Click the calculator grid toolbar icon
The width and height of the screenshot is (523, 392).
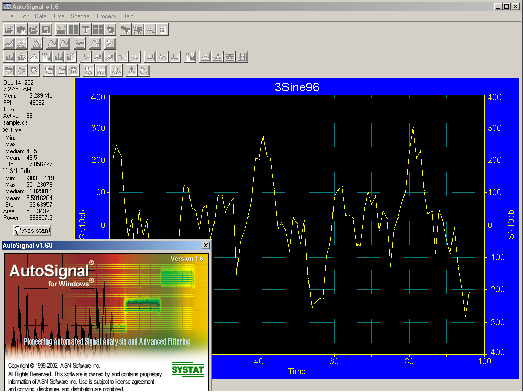click(162, 30)
